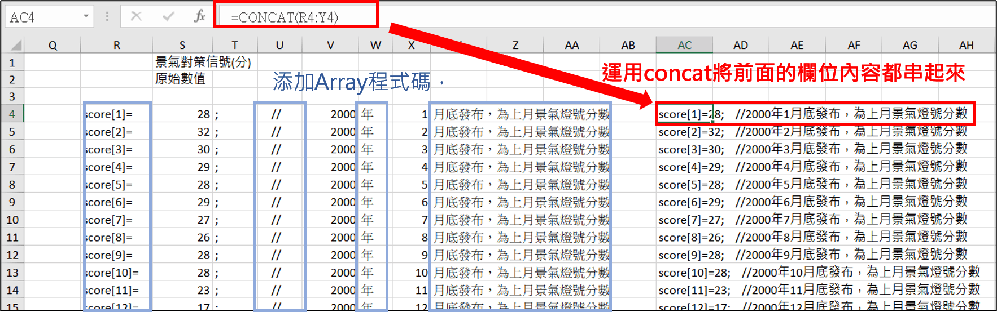Select column AC header
The image size is (997, 312).
[x=684, y=45]
